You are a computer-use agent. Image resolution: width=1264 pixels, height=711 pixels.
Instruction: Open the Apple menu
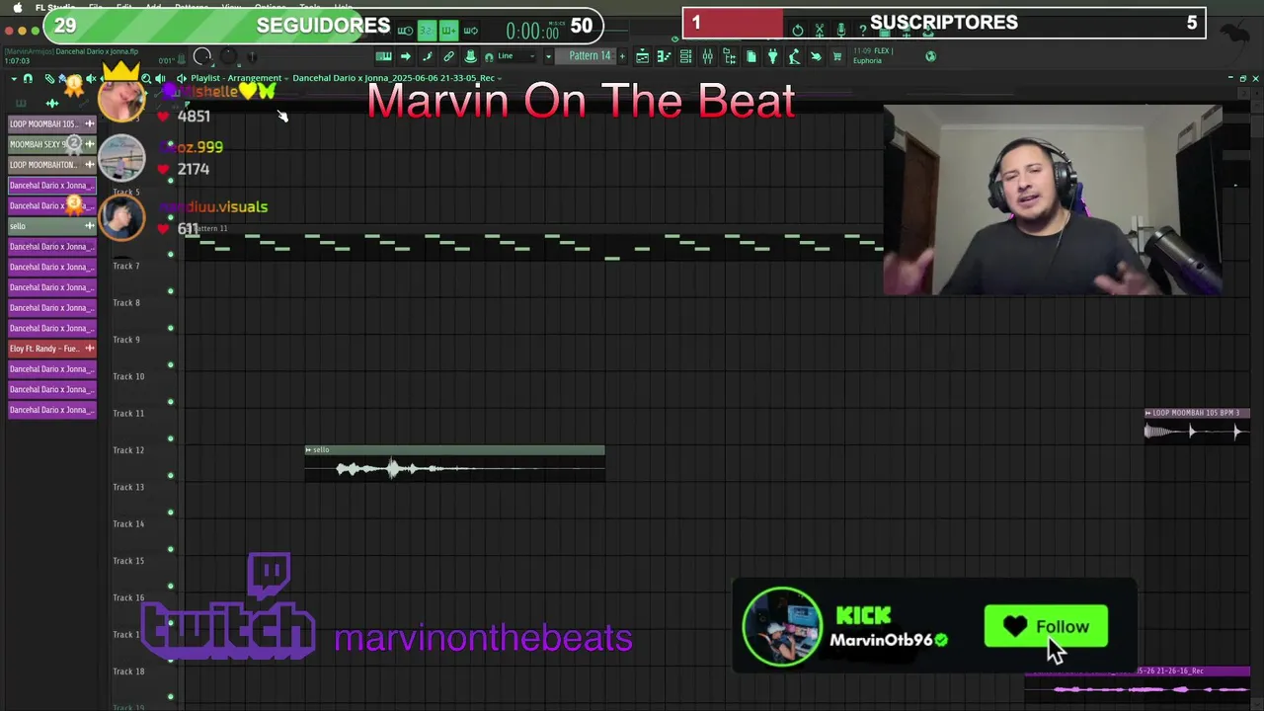pos(18,7)
